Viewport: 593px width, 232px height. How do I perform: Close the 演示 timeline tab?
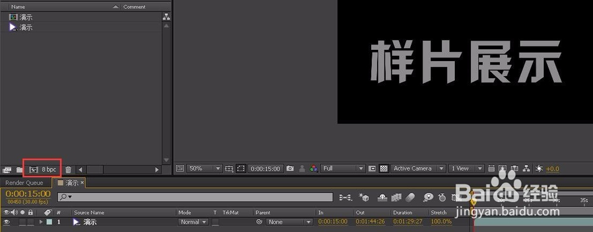[x=82, y=183]
